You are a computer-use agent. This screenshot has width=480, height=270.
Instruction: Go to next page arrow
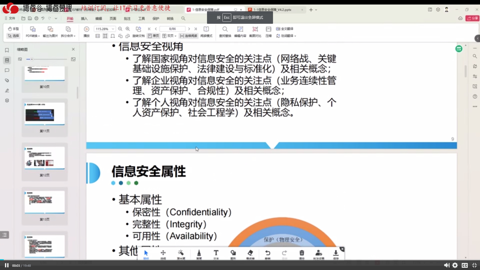click(x=189, y=29)
